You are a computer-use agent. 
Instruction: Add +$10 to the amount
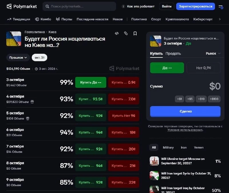[201, 99]
